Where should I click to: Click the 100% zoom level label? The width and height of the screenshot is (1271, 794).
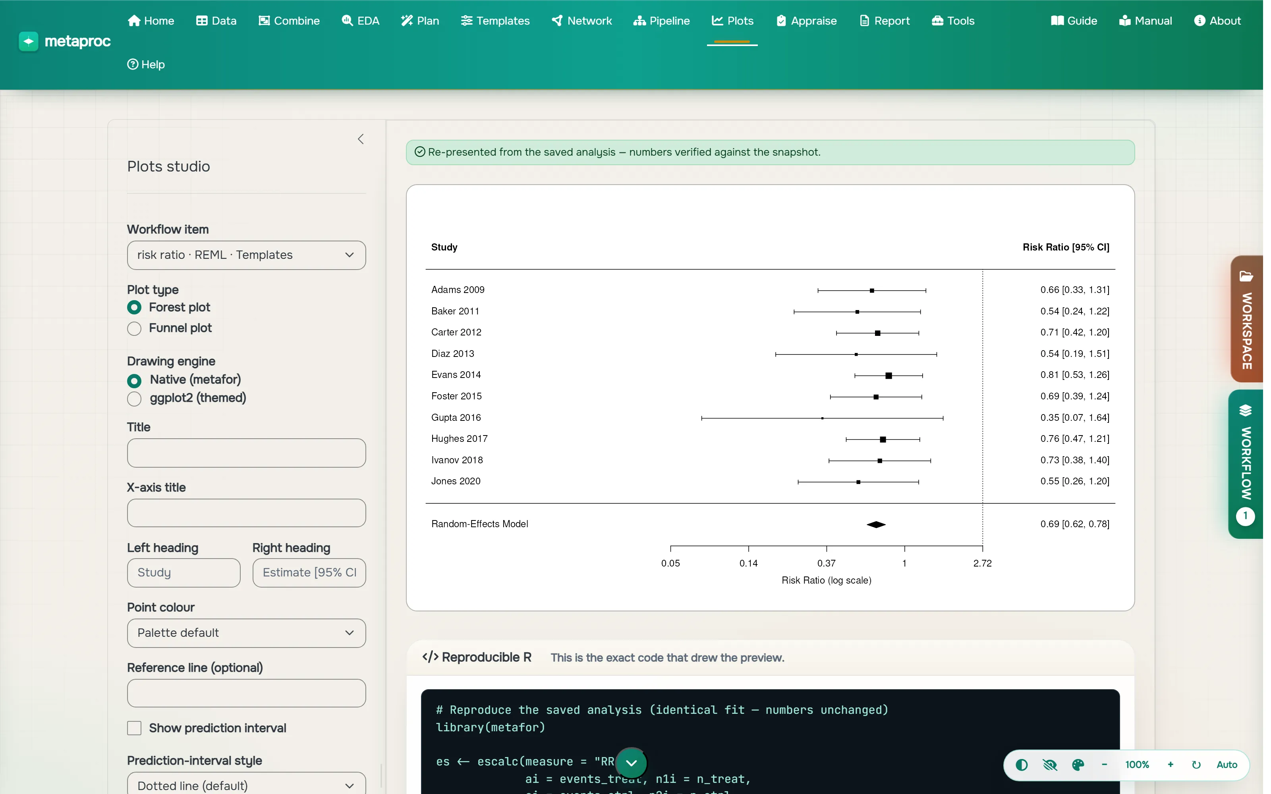click(1137, 765)
